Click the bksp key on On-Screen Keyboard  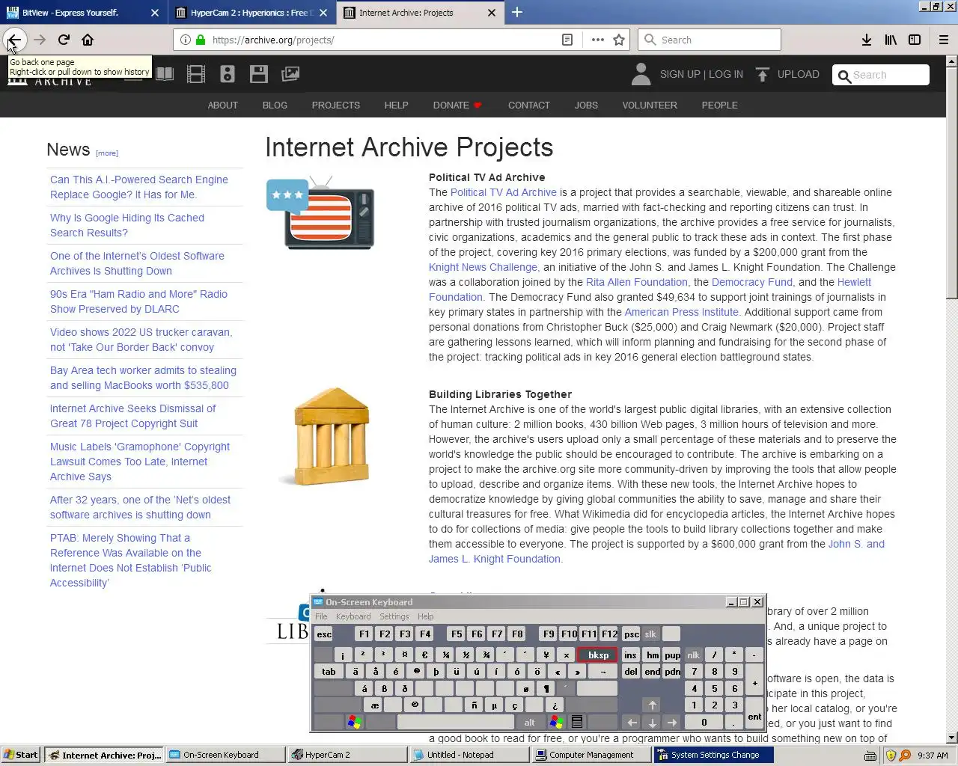point(597,655)
